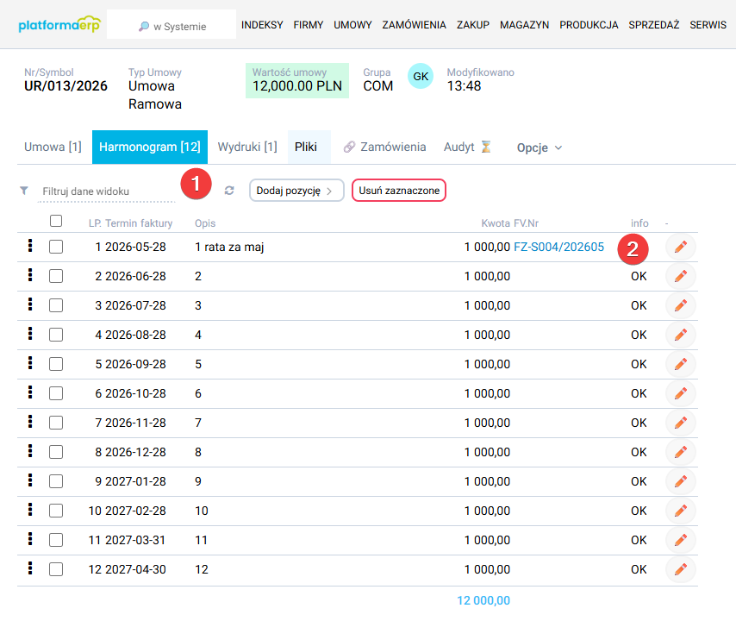Open the Audyt tab
The image size is (736, 621).
pos(467,147)
